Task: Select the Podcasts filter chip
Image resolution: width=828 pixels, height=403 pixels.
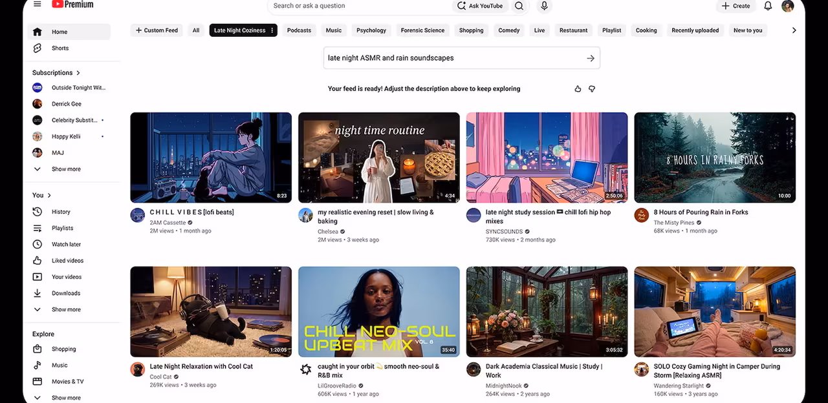Action: pyautogui.click(x=299, y=30)
